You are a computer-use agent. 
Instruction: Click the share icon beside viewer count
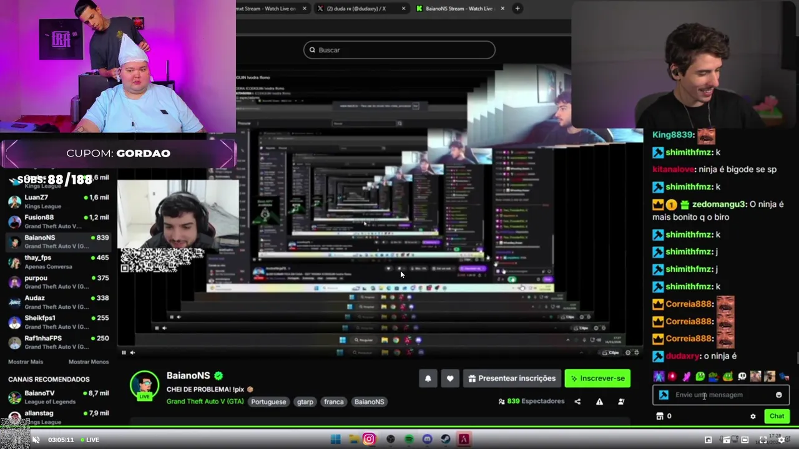click(577, 402)
